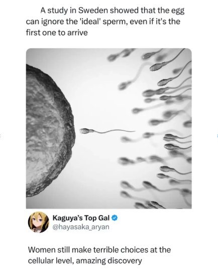Open the Kaguya's Top Gal profile name
Screen dimensions: 218x272
(81, 218)
